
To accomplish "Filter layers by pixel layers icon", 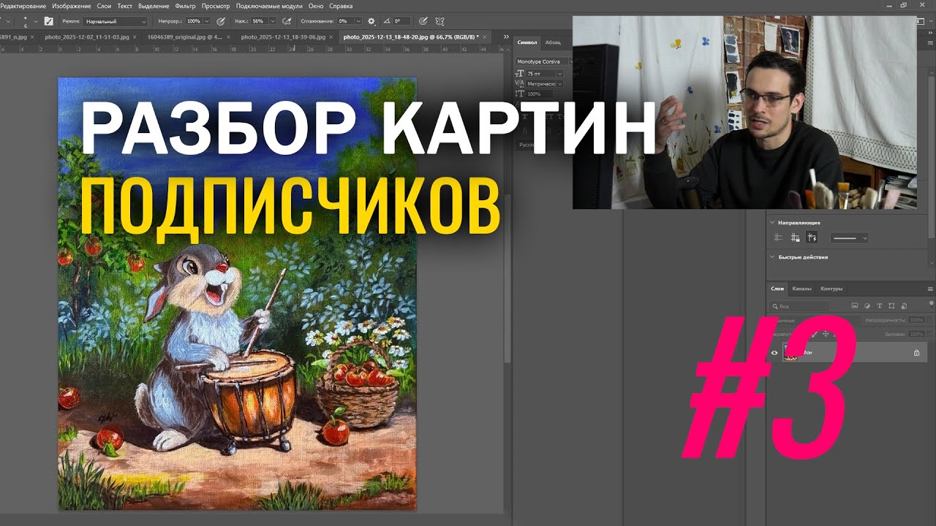I will pos(853,306).
